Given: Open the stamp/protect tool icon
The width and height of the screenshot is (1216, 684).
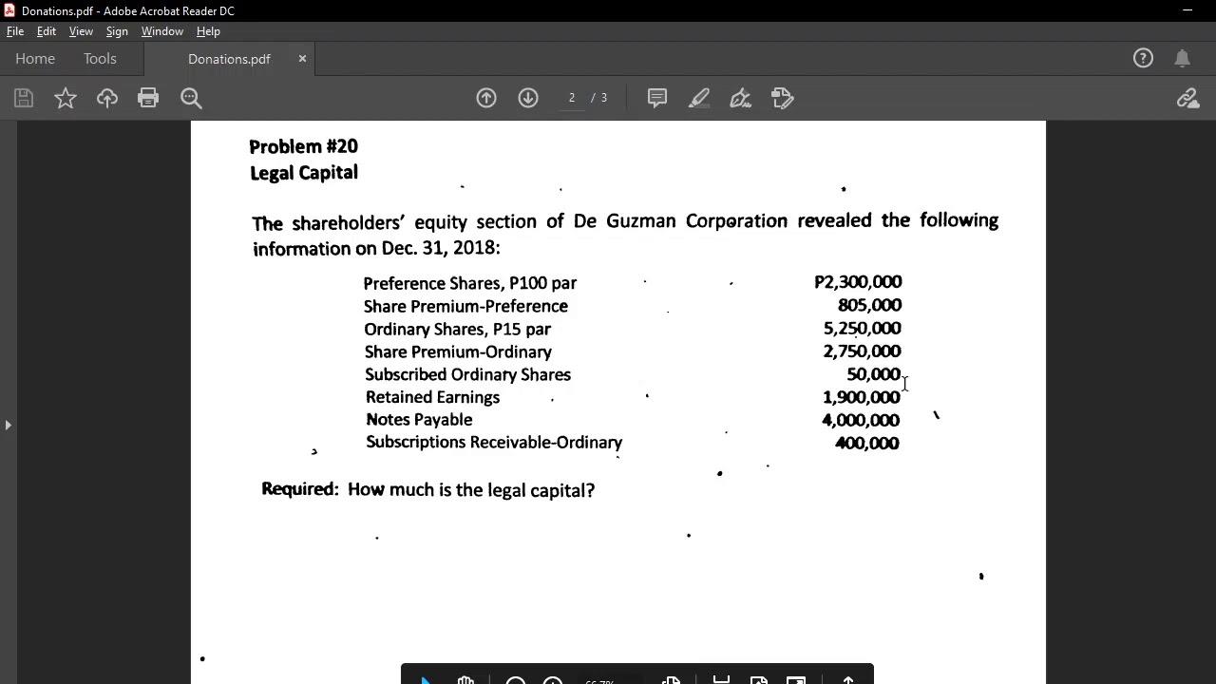Looking at the screenshot, I should point(783,98).
